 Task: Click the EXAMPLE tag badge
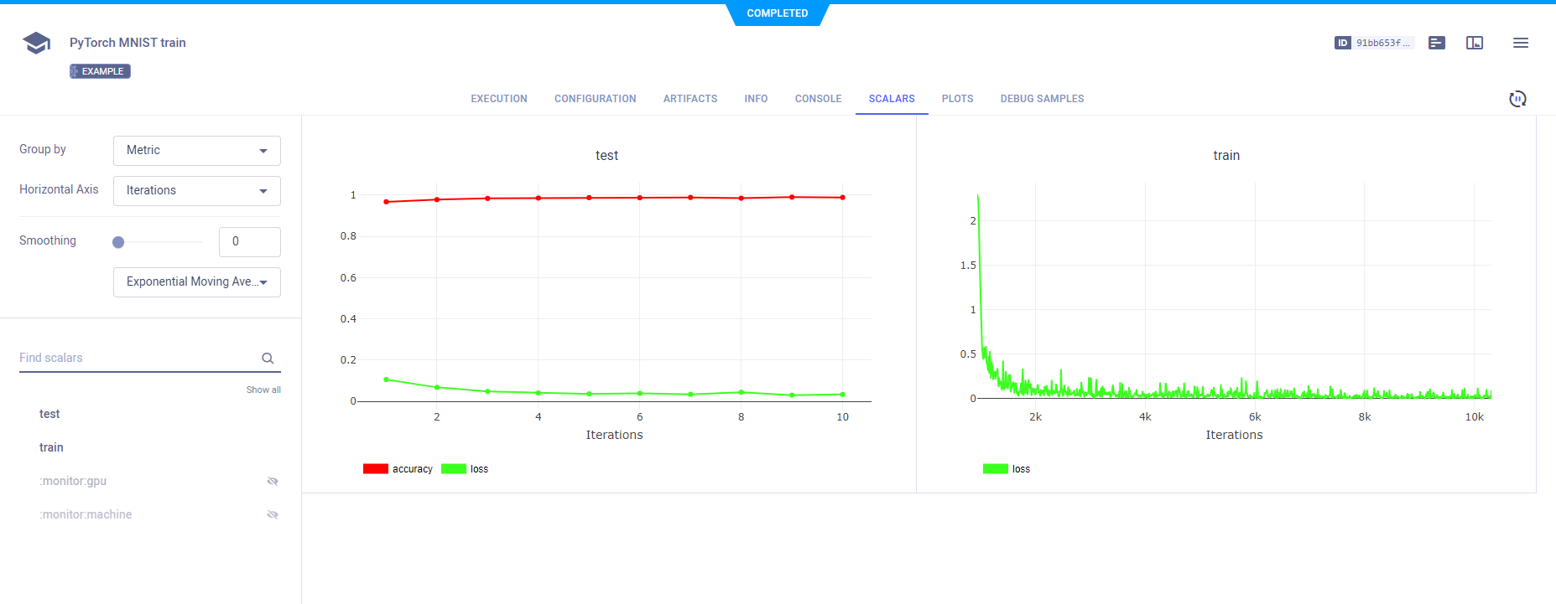tap(100, 71)
